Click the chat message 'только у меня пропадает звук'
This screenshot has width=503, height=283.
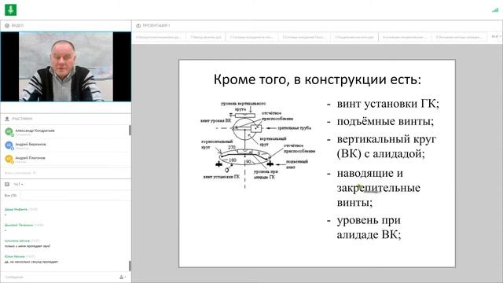tap(28, 246)
